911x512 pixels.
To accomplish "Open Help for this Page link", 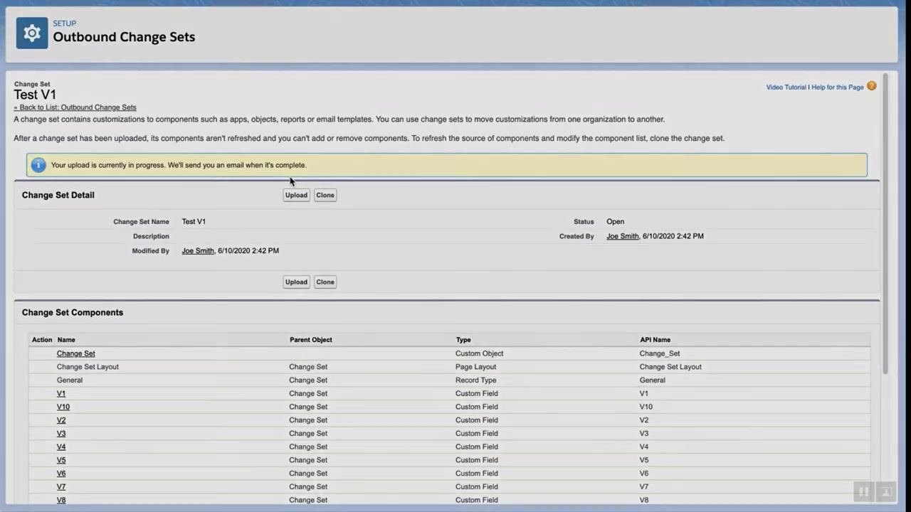I will point(838,87).
